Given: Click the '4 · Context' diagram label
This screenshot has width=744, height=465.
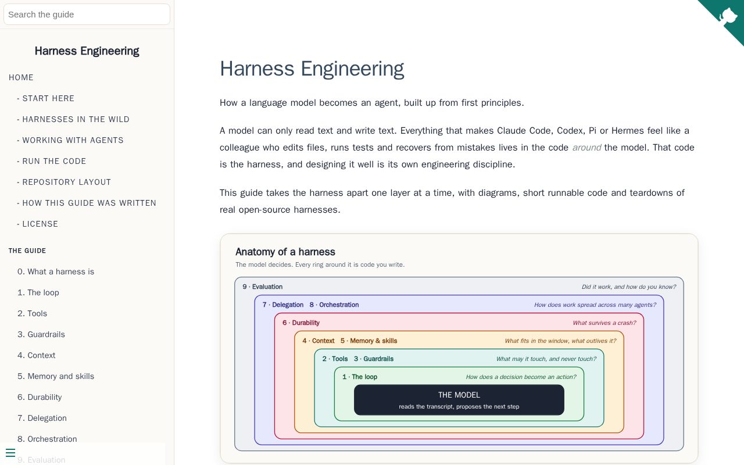Looking at the screenshot, I should point(319,341).
